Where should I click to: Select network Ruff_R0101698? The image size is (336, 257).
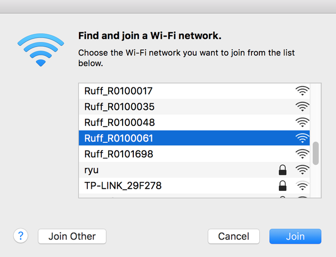tap(119, 153)
